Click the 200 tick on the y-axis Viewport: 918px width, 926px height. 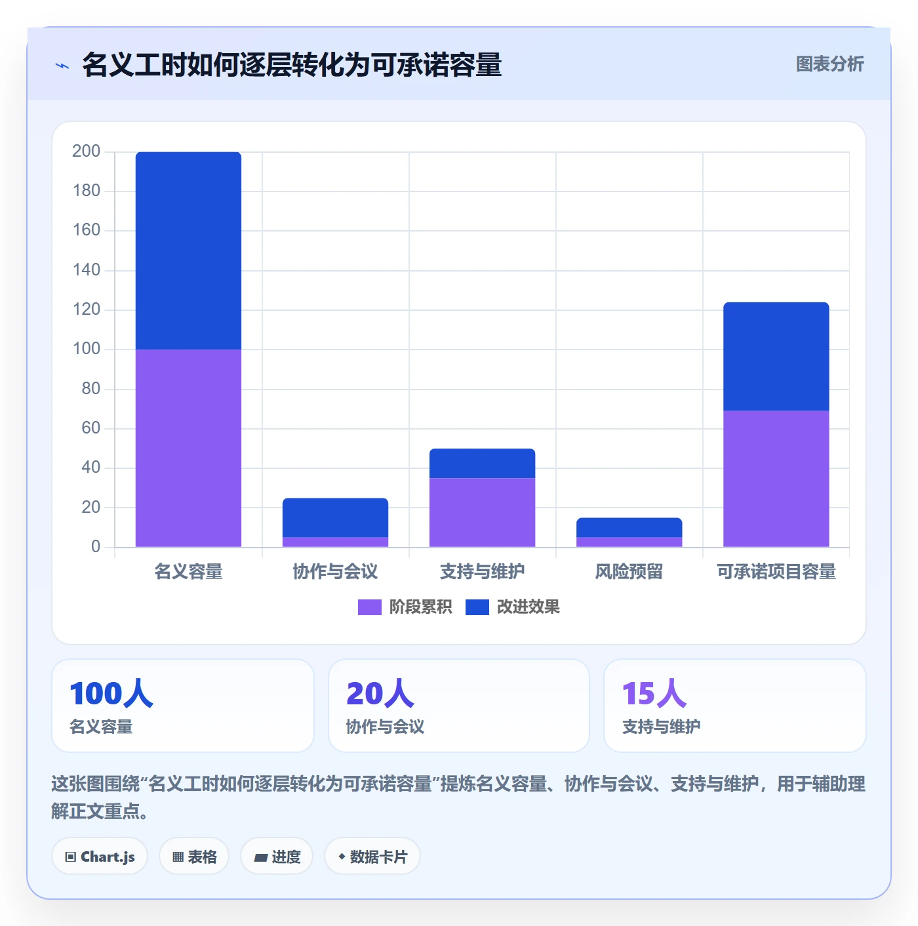86,151
